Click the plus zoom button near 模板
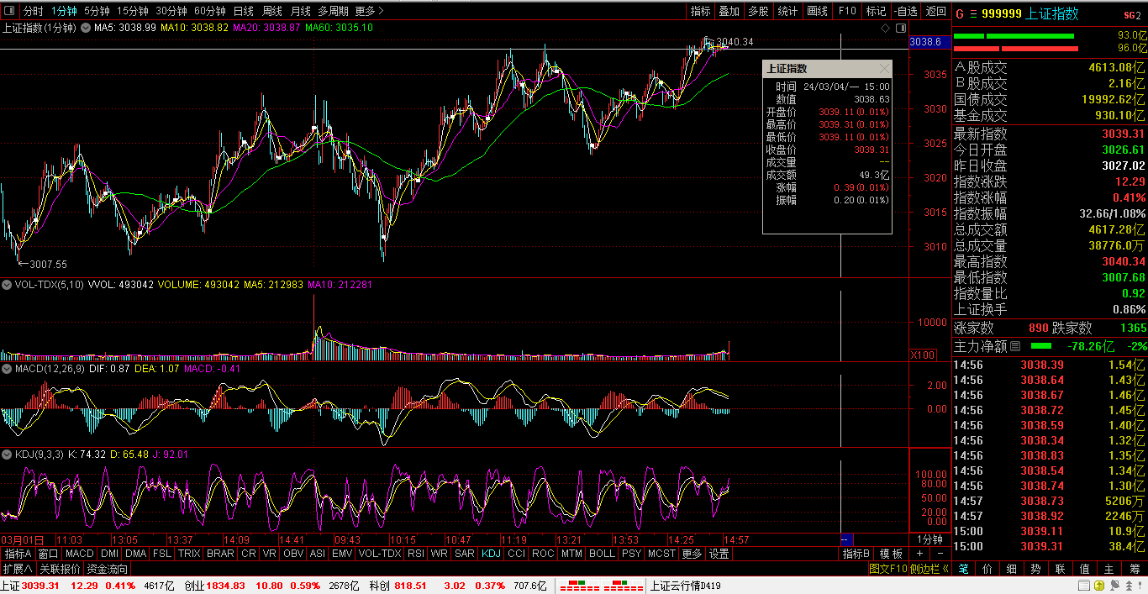This screenshot has height=594, width=1148. tap(919, 554)
